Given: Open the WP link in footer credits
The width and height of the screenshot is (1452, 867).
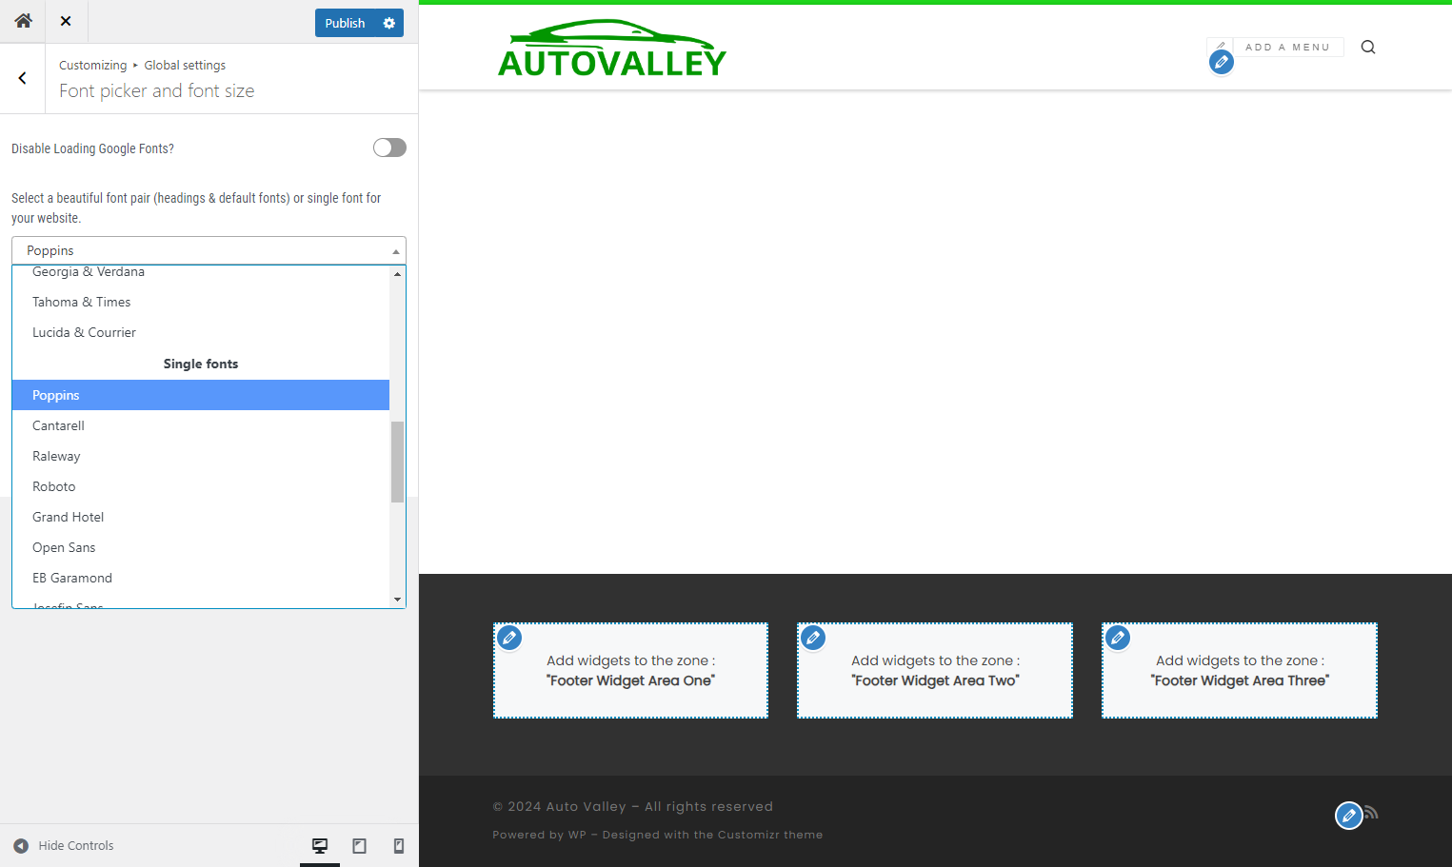Looking at the screenshot, I should [x=577, y=835].
